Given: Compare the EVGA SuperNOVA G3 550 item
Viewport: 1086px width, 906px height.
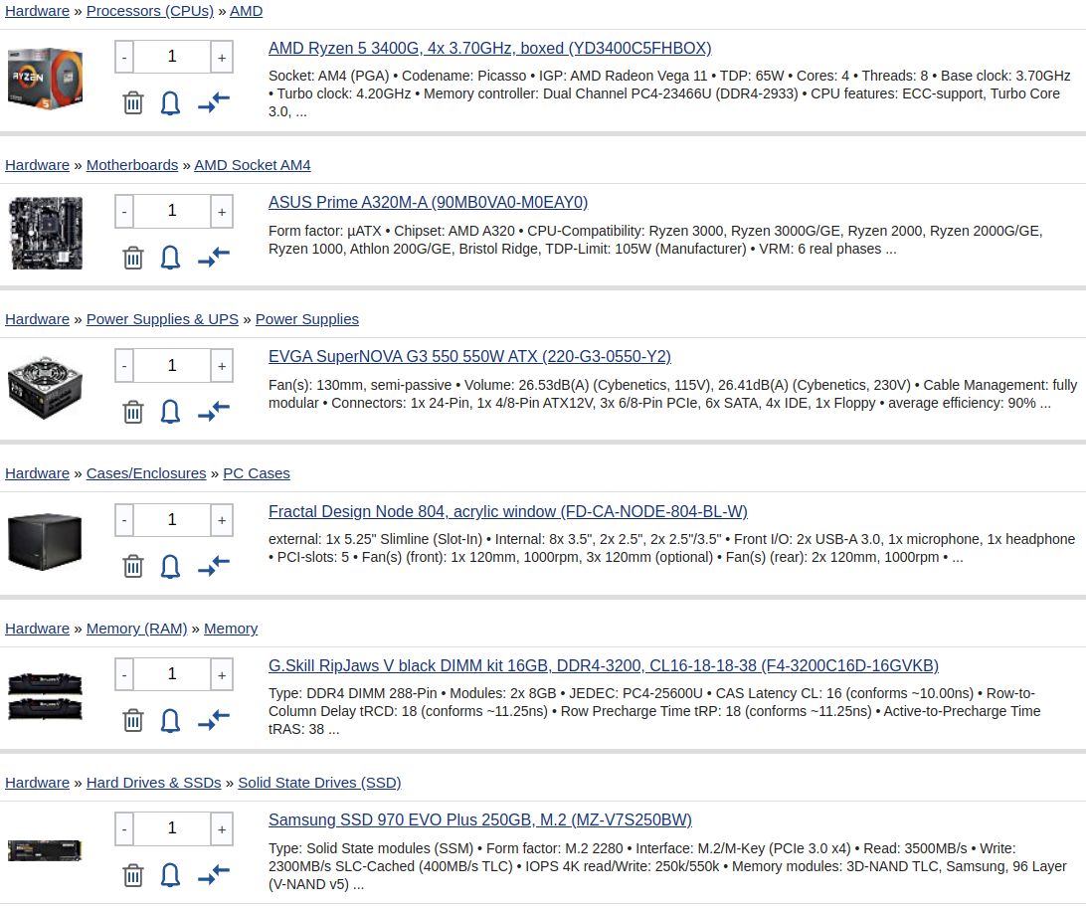Looking at the screenshot, I should 213,412.
